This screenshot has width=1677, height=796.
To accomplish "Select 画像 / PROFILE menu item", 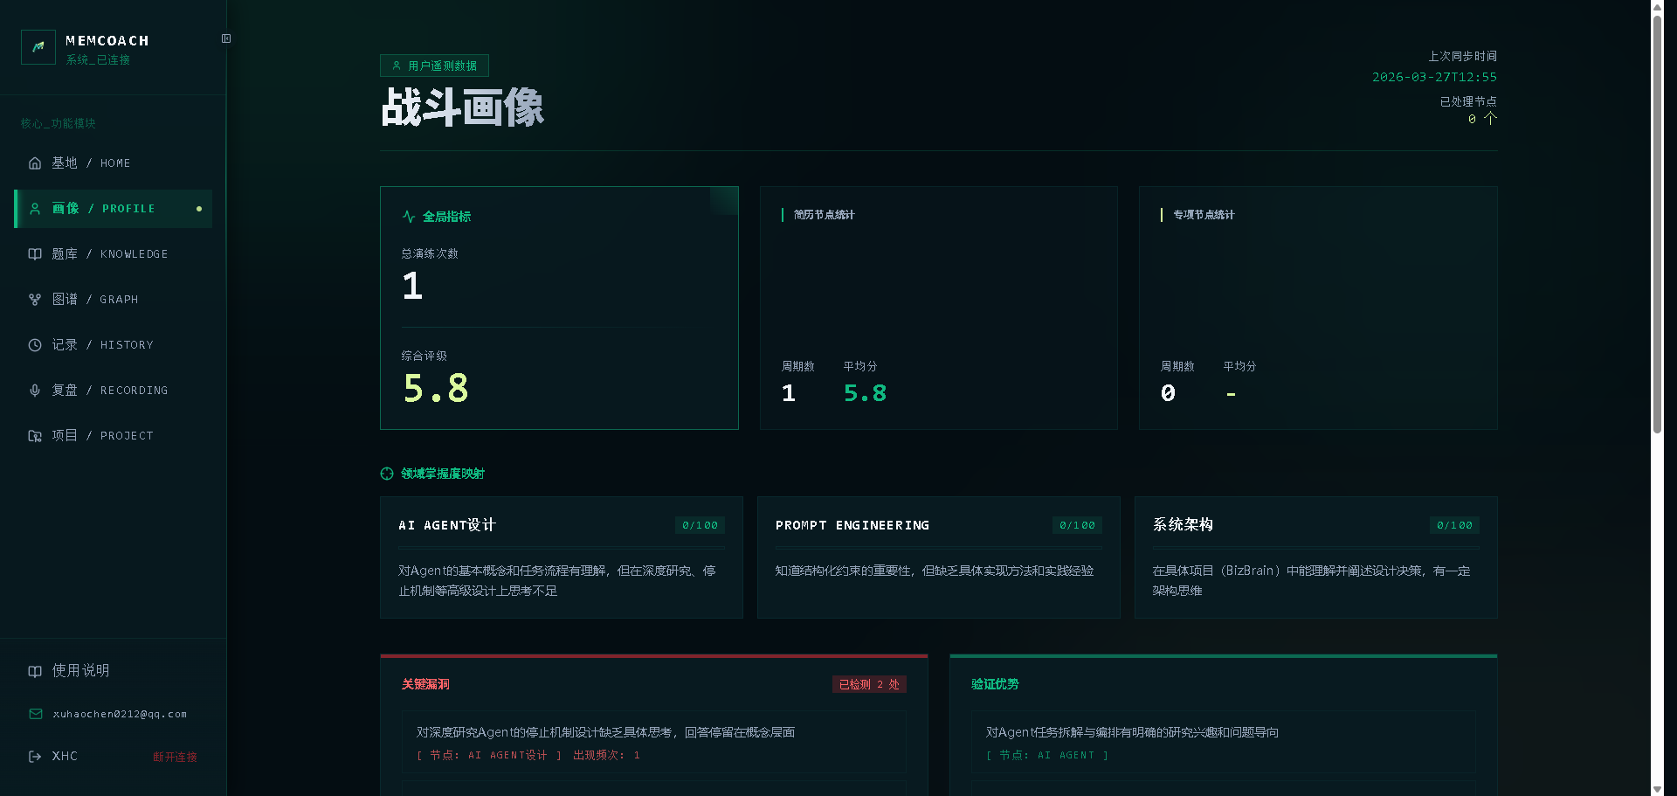I will click(x=114, y=209).
